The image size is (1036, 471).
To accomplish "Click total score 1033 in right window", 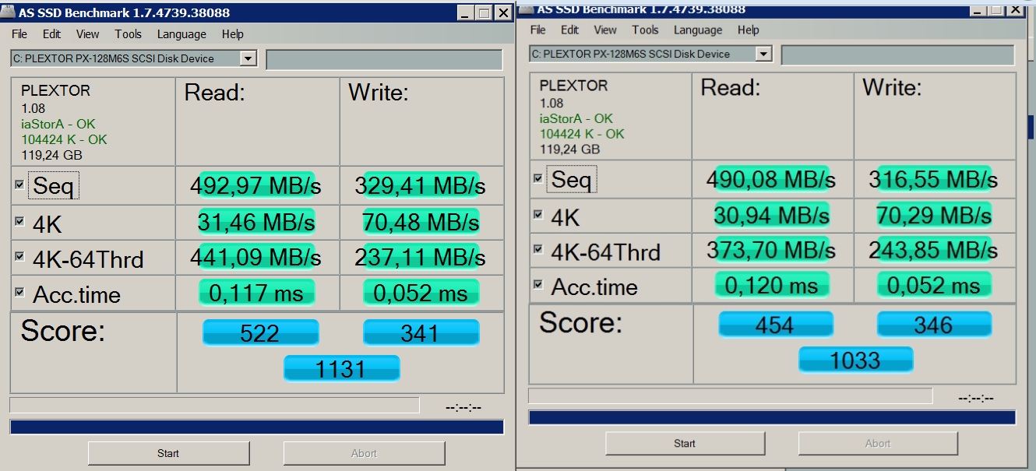I will click(x=855, y=360).
